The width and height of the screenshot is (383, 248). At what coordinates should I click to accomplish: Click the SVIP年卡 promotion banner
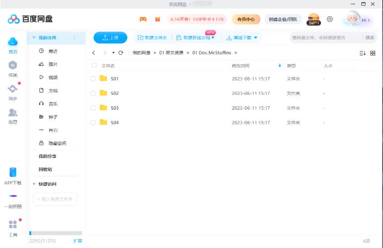click(x=197, y=19)
